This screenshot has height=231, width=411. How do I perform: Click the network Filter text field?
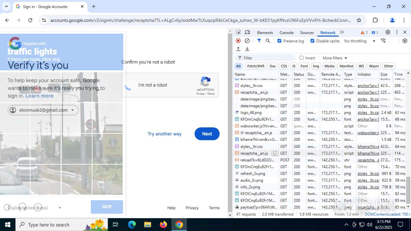(265, 58)
